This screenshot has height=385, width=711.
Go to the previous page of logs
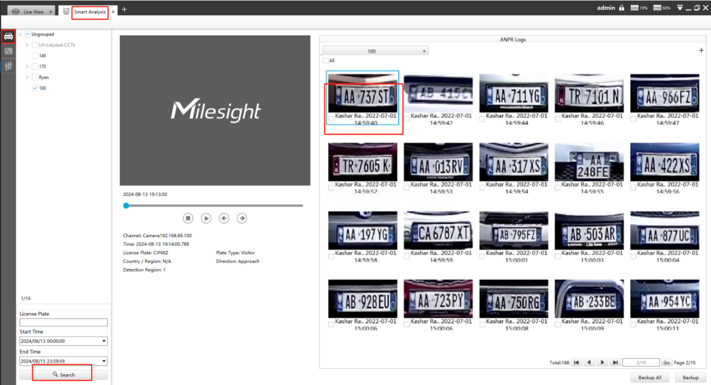(x=589, y=363)
